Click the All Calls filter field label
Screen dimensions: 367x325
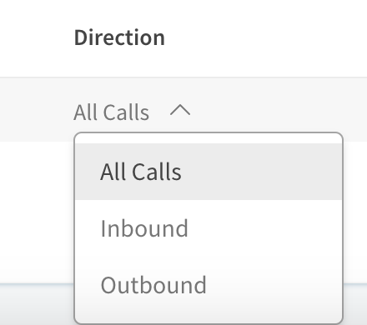[111, 112]
